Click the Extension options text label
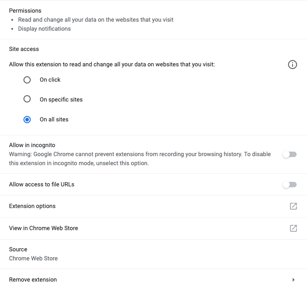The height and width of the screenshot is (287, 307). pos(32,206)
